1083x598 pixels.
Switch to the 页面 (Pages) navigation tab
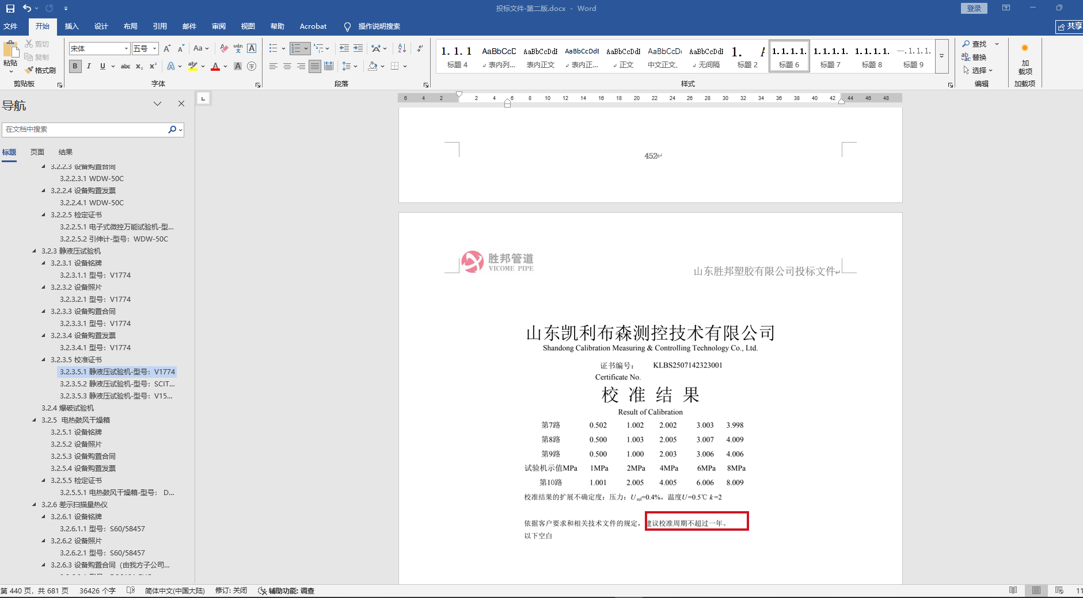[x=37, y=152]
